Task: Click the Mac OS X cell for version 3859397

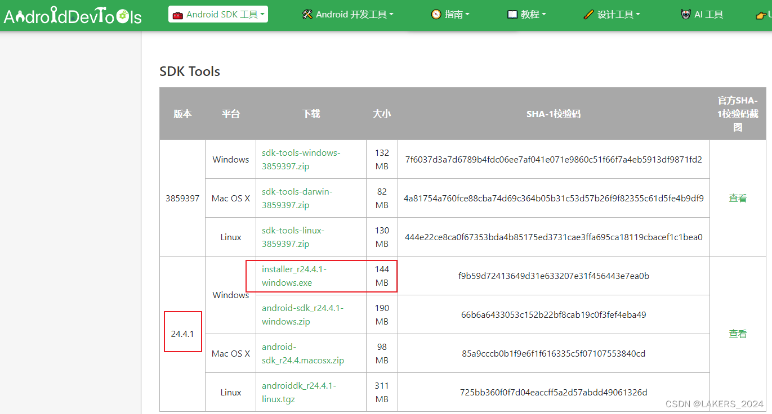Action: click(x=231, y=199)
